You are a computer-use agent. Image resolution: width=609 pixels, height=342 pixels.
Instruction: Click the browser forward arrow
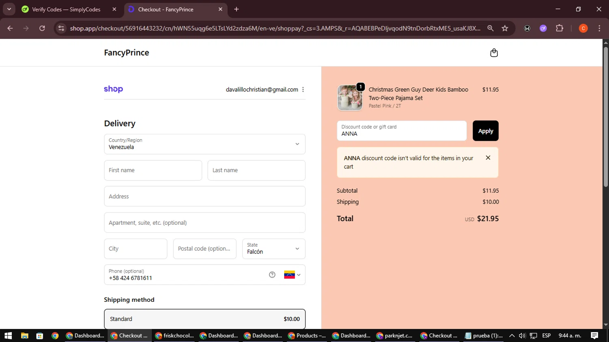tap(26, 28)
